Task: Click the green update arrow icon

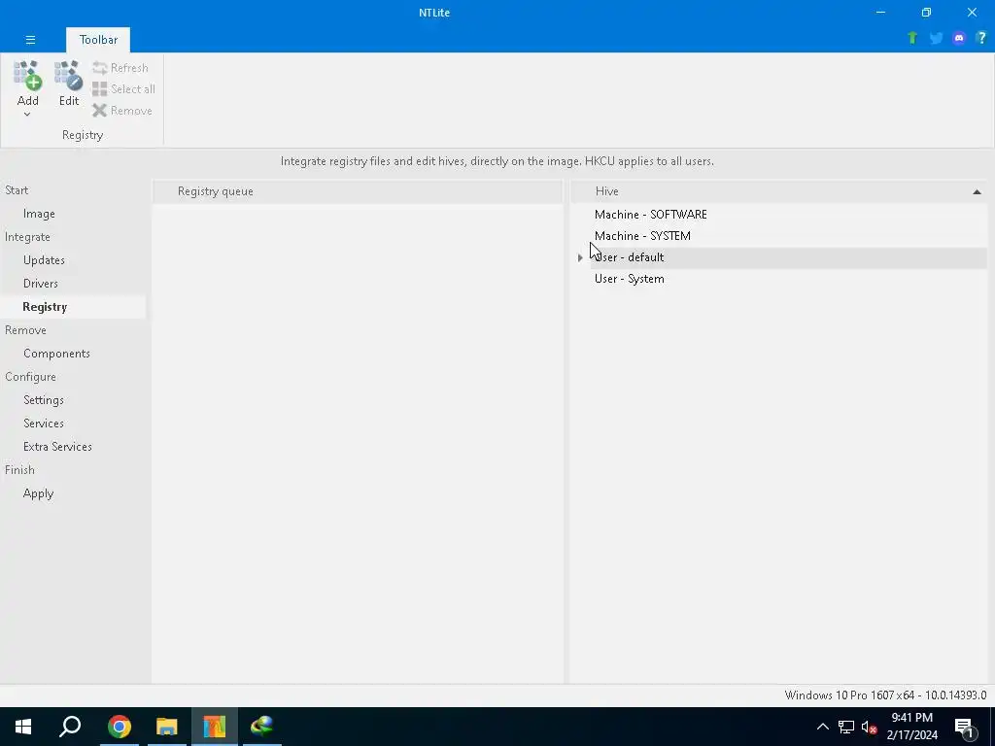Action: pyautogui.click(x=911, y=38)
